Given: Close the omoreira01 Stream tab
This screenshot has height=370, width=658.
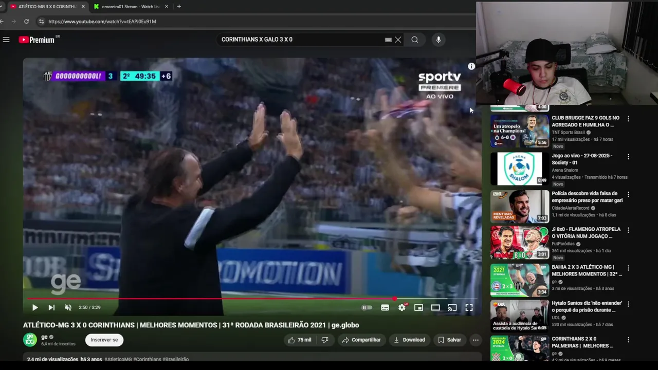Looking at the screenshot, I should click(x=167, y=7).
